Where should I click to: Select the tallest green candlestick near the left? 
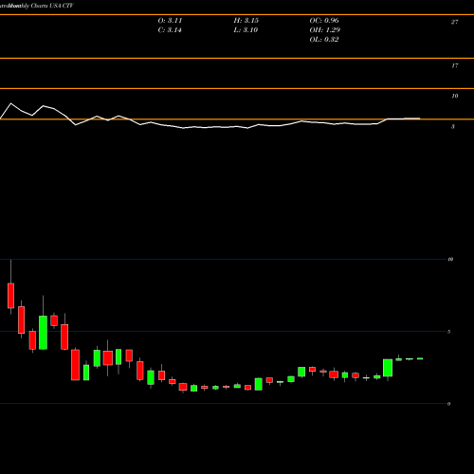click(x=43, y=333)
